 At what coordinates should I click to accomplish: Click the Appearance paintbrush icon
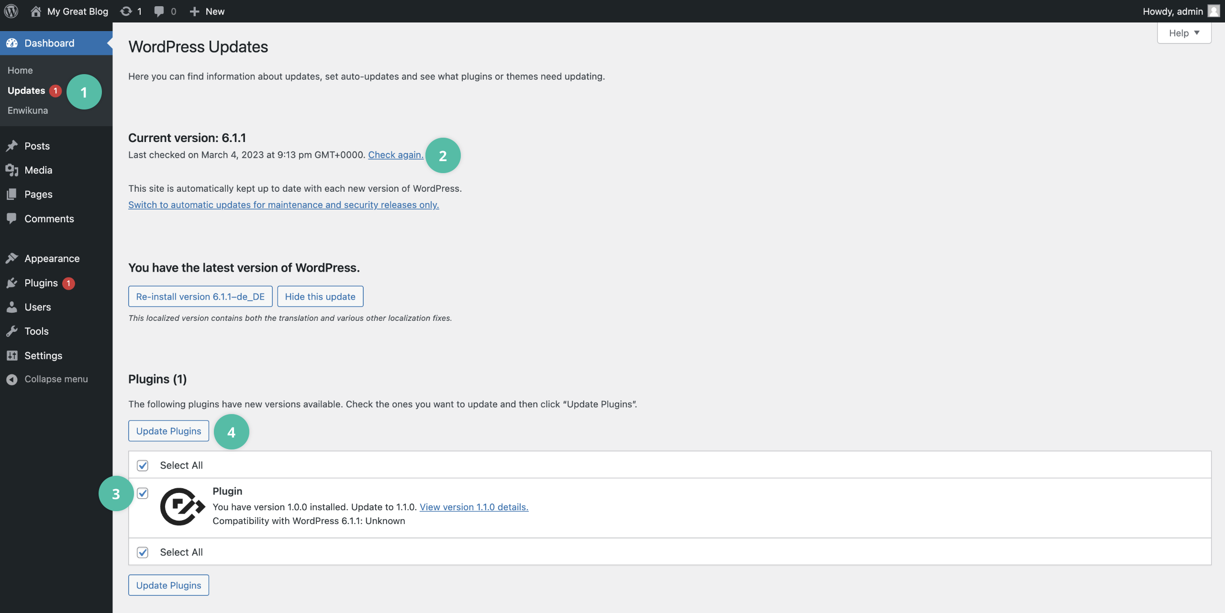coord(12,258)
